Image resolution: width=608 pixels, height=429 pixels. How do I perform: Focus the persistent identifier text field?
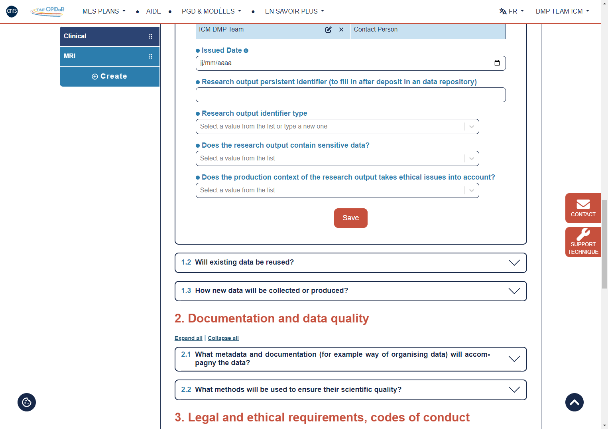pos(350,95)
